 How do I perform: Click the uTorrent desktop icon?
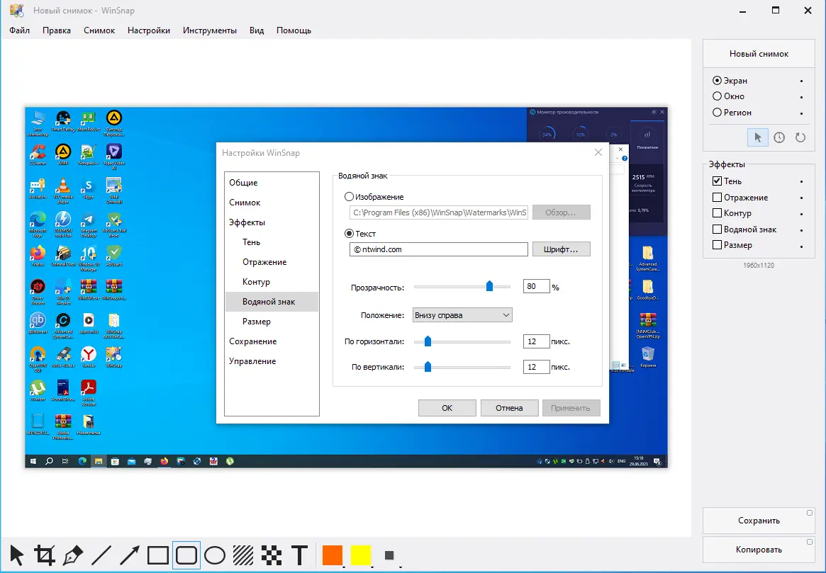[38, 391]
